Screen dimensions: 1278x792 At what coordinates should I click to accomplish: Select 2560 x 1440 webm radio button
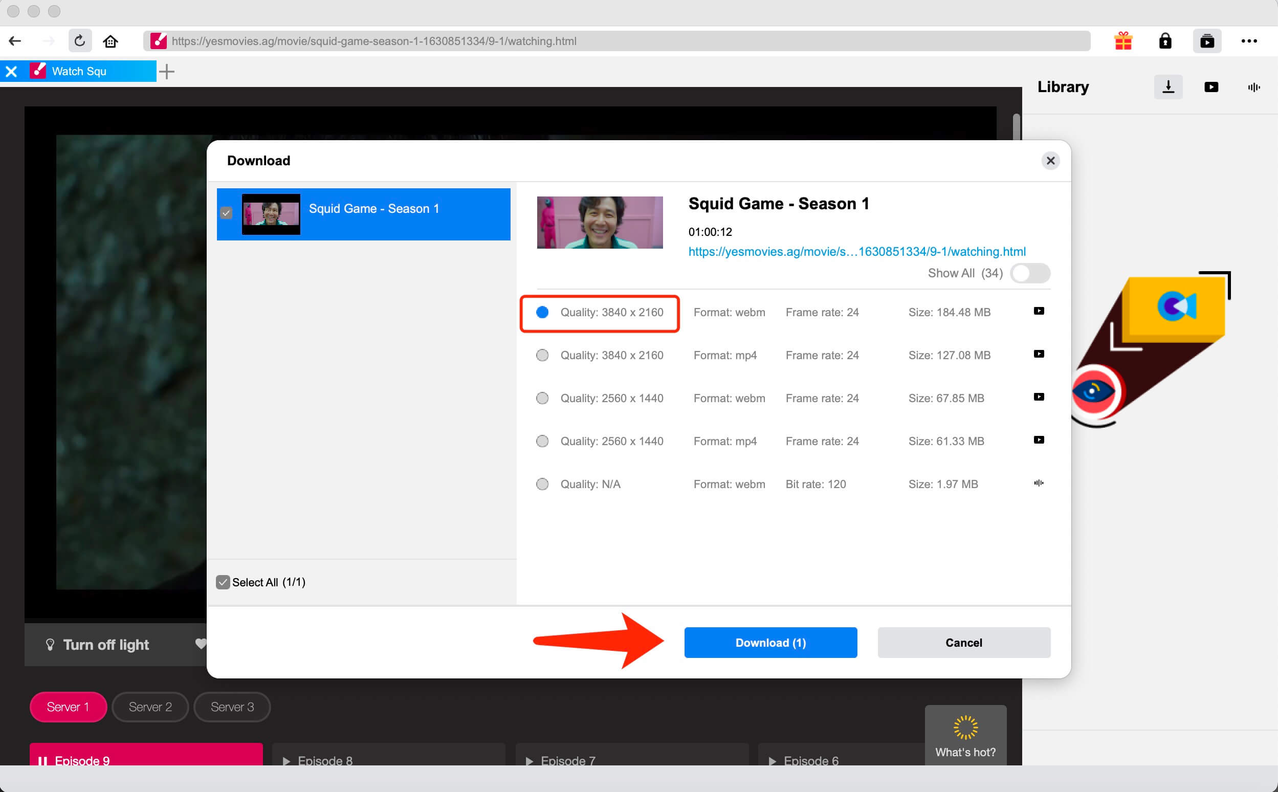(x=542, y=398)
